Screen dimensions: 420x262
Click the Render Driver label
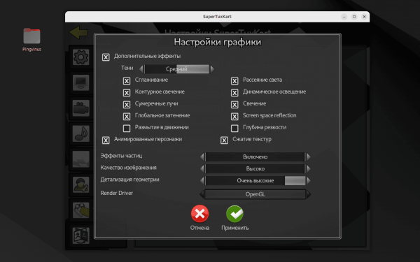pos(116,193)
